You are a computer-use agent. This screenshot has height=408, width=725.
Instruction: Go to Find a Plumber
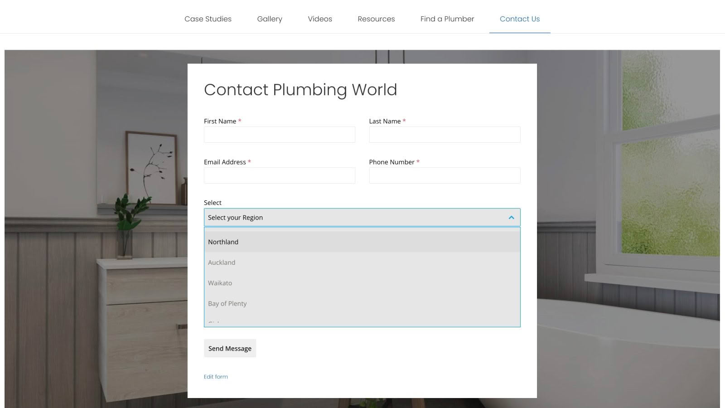[x=447, y=19]
